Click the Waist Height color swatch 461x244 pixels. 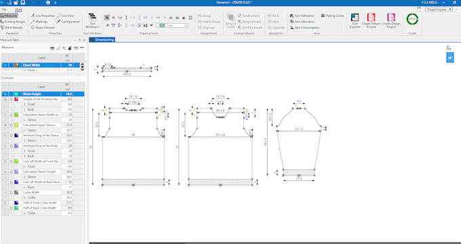point(16,94)
